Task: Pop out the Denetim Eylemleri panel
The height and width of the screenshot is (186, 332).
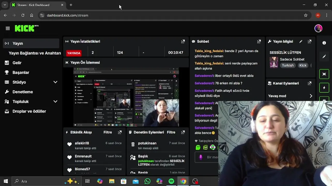Action: pos(183,132)
